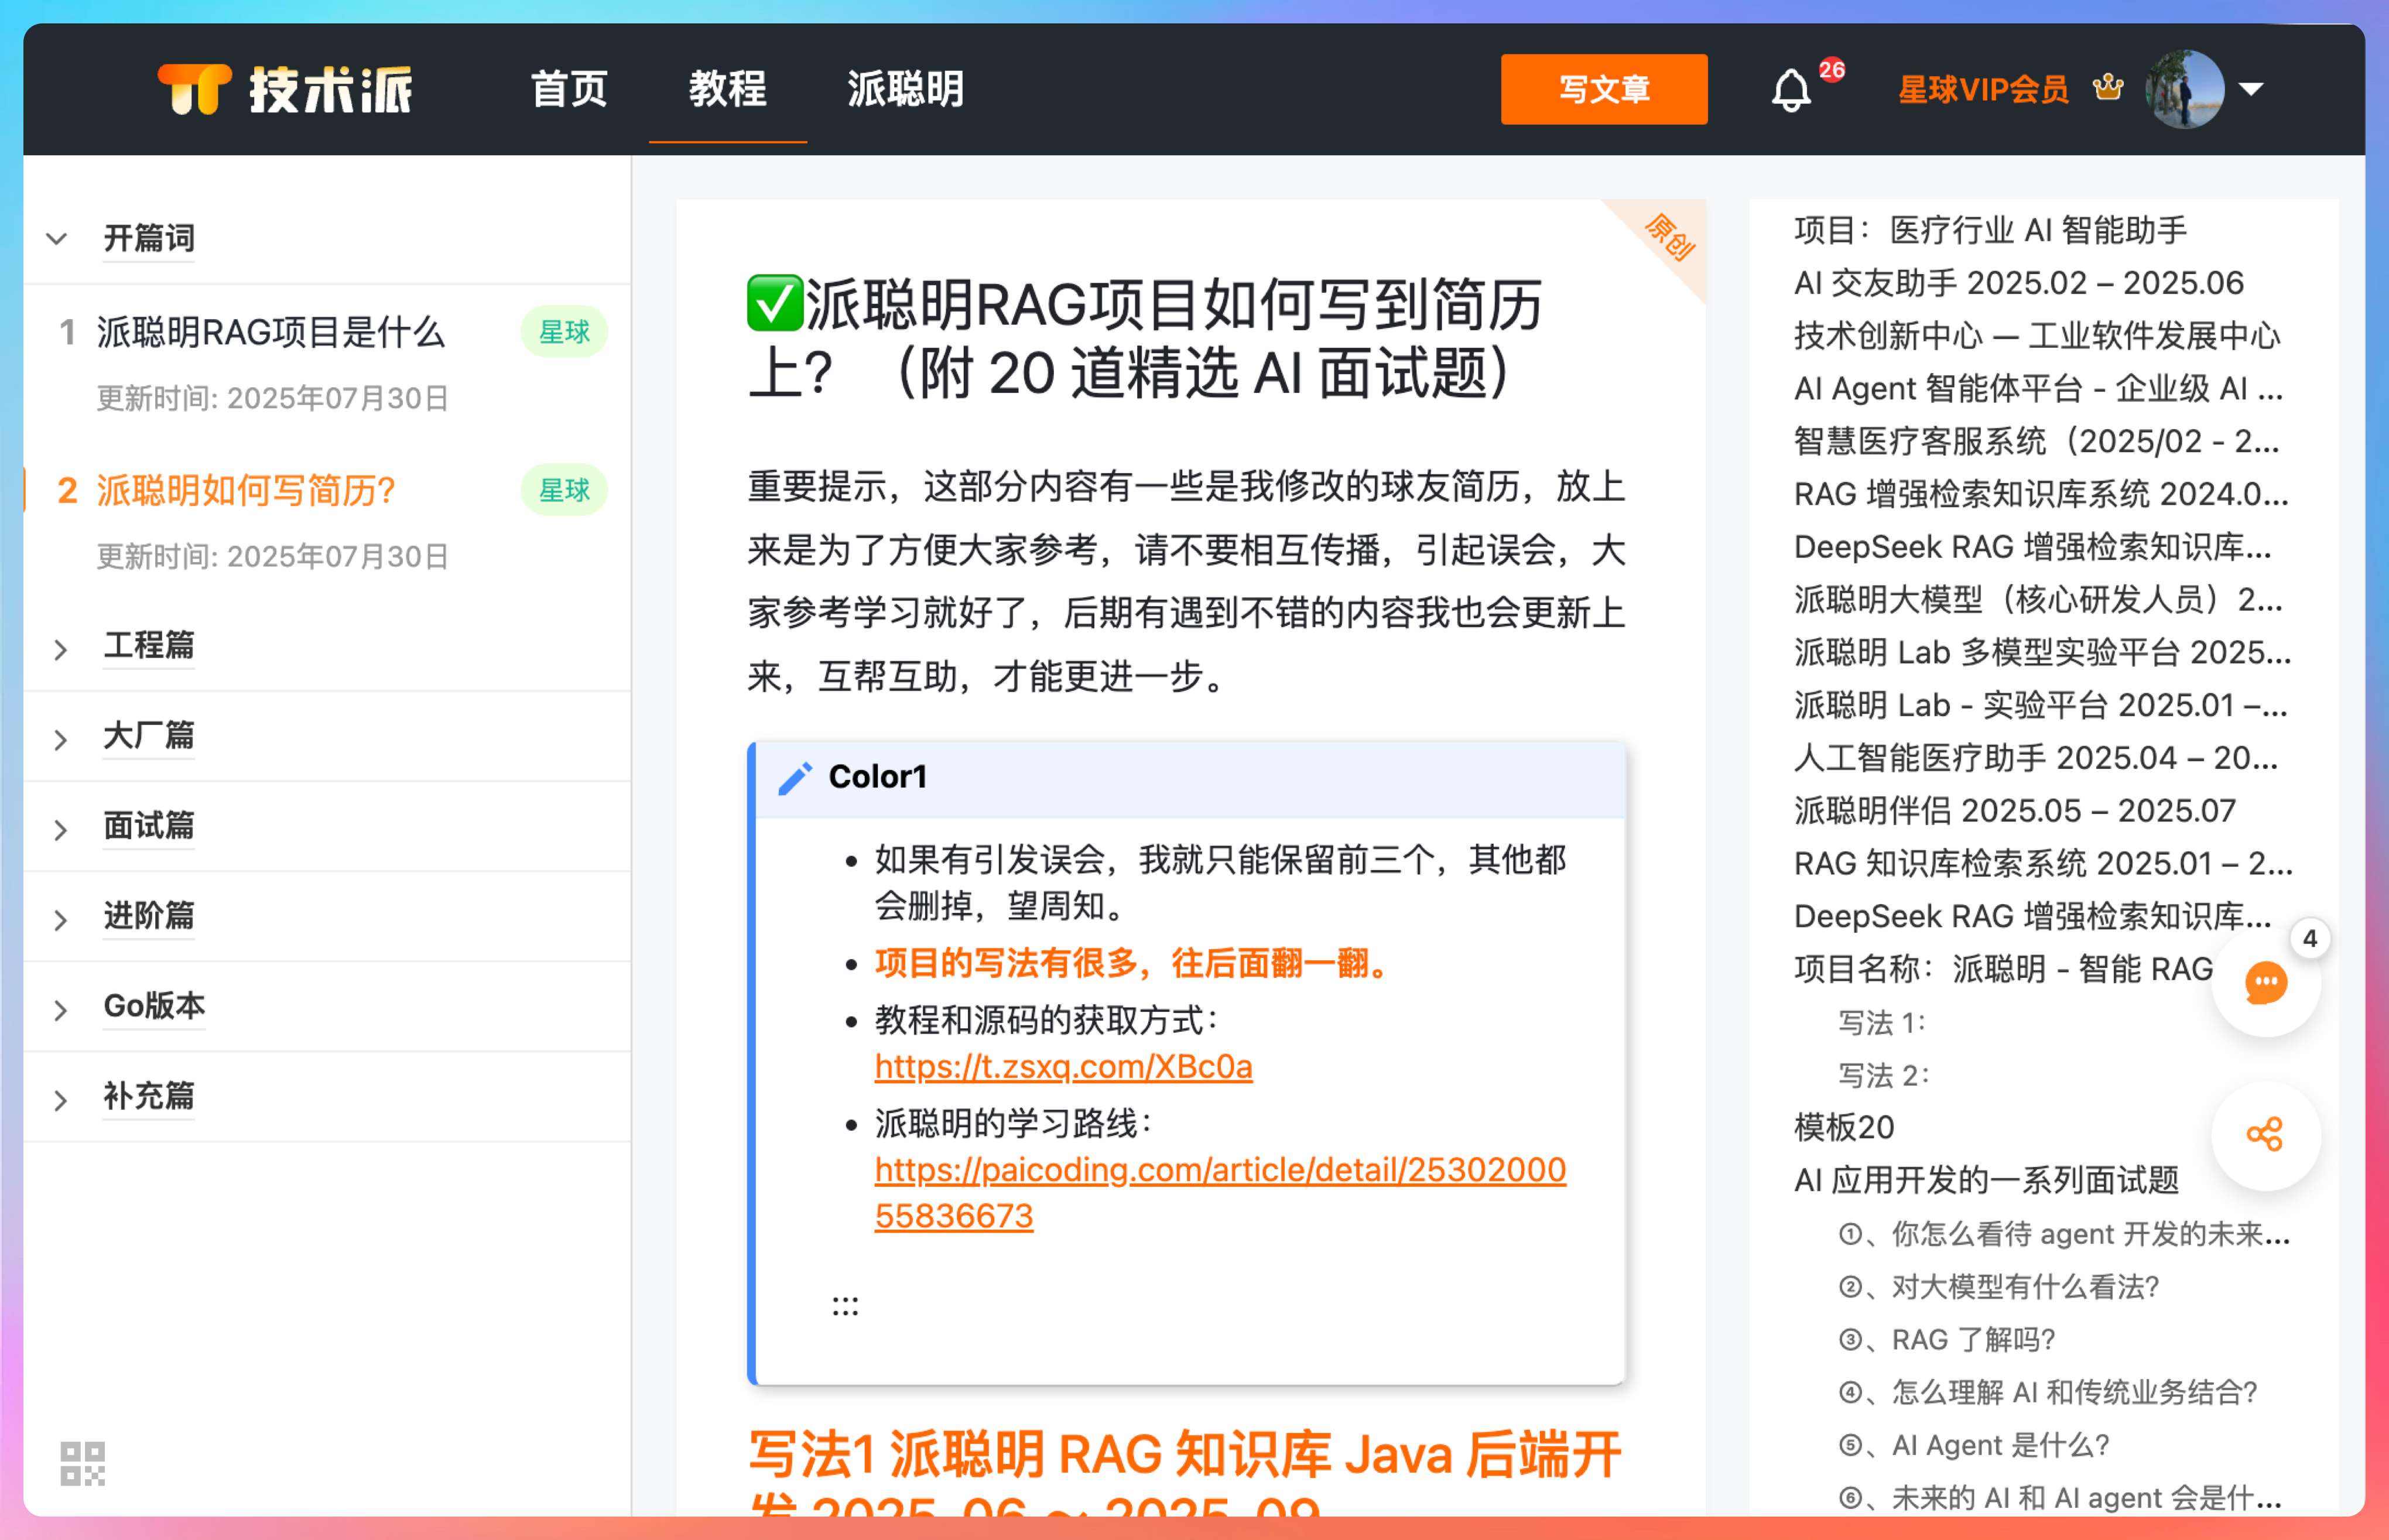Click the QR code icon
This screenshot has height=1540, width=2389.
[x=82, y=1463]
